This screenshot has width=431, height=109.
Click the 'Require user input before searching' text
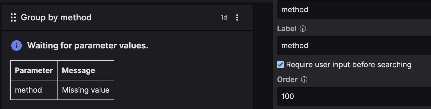[x=348, y=65]
